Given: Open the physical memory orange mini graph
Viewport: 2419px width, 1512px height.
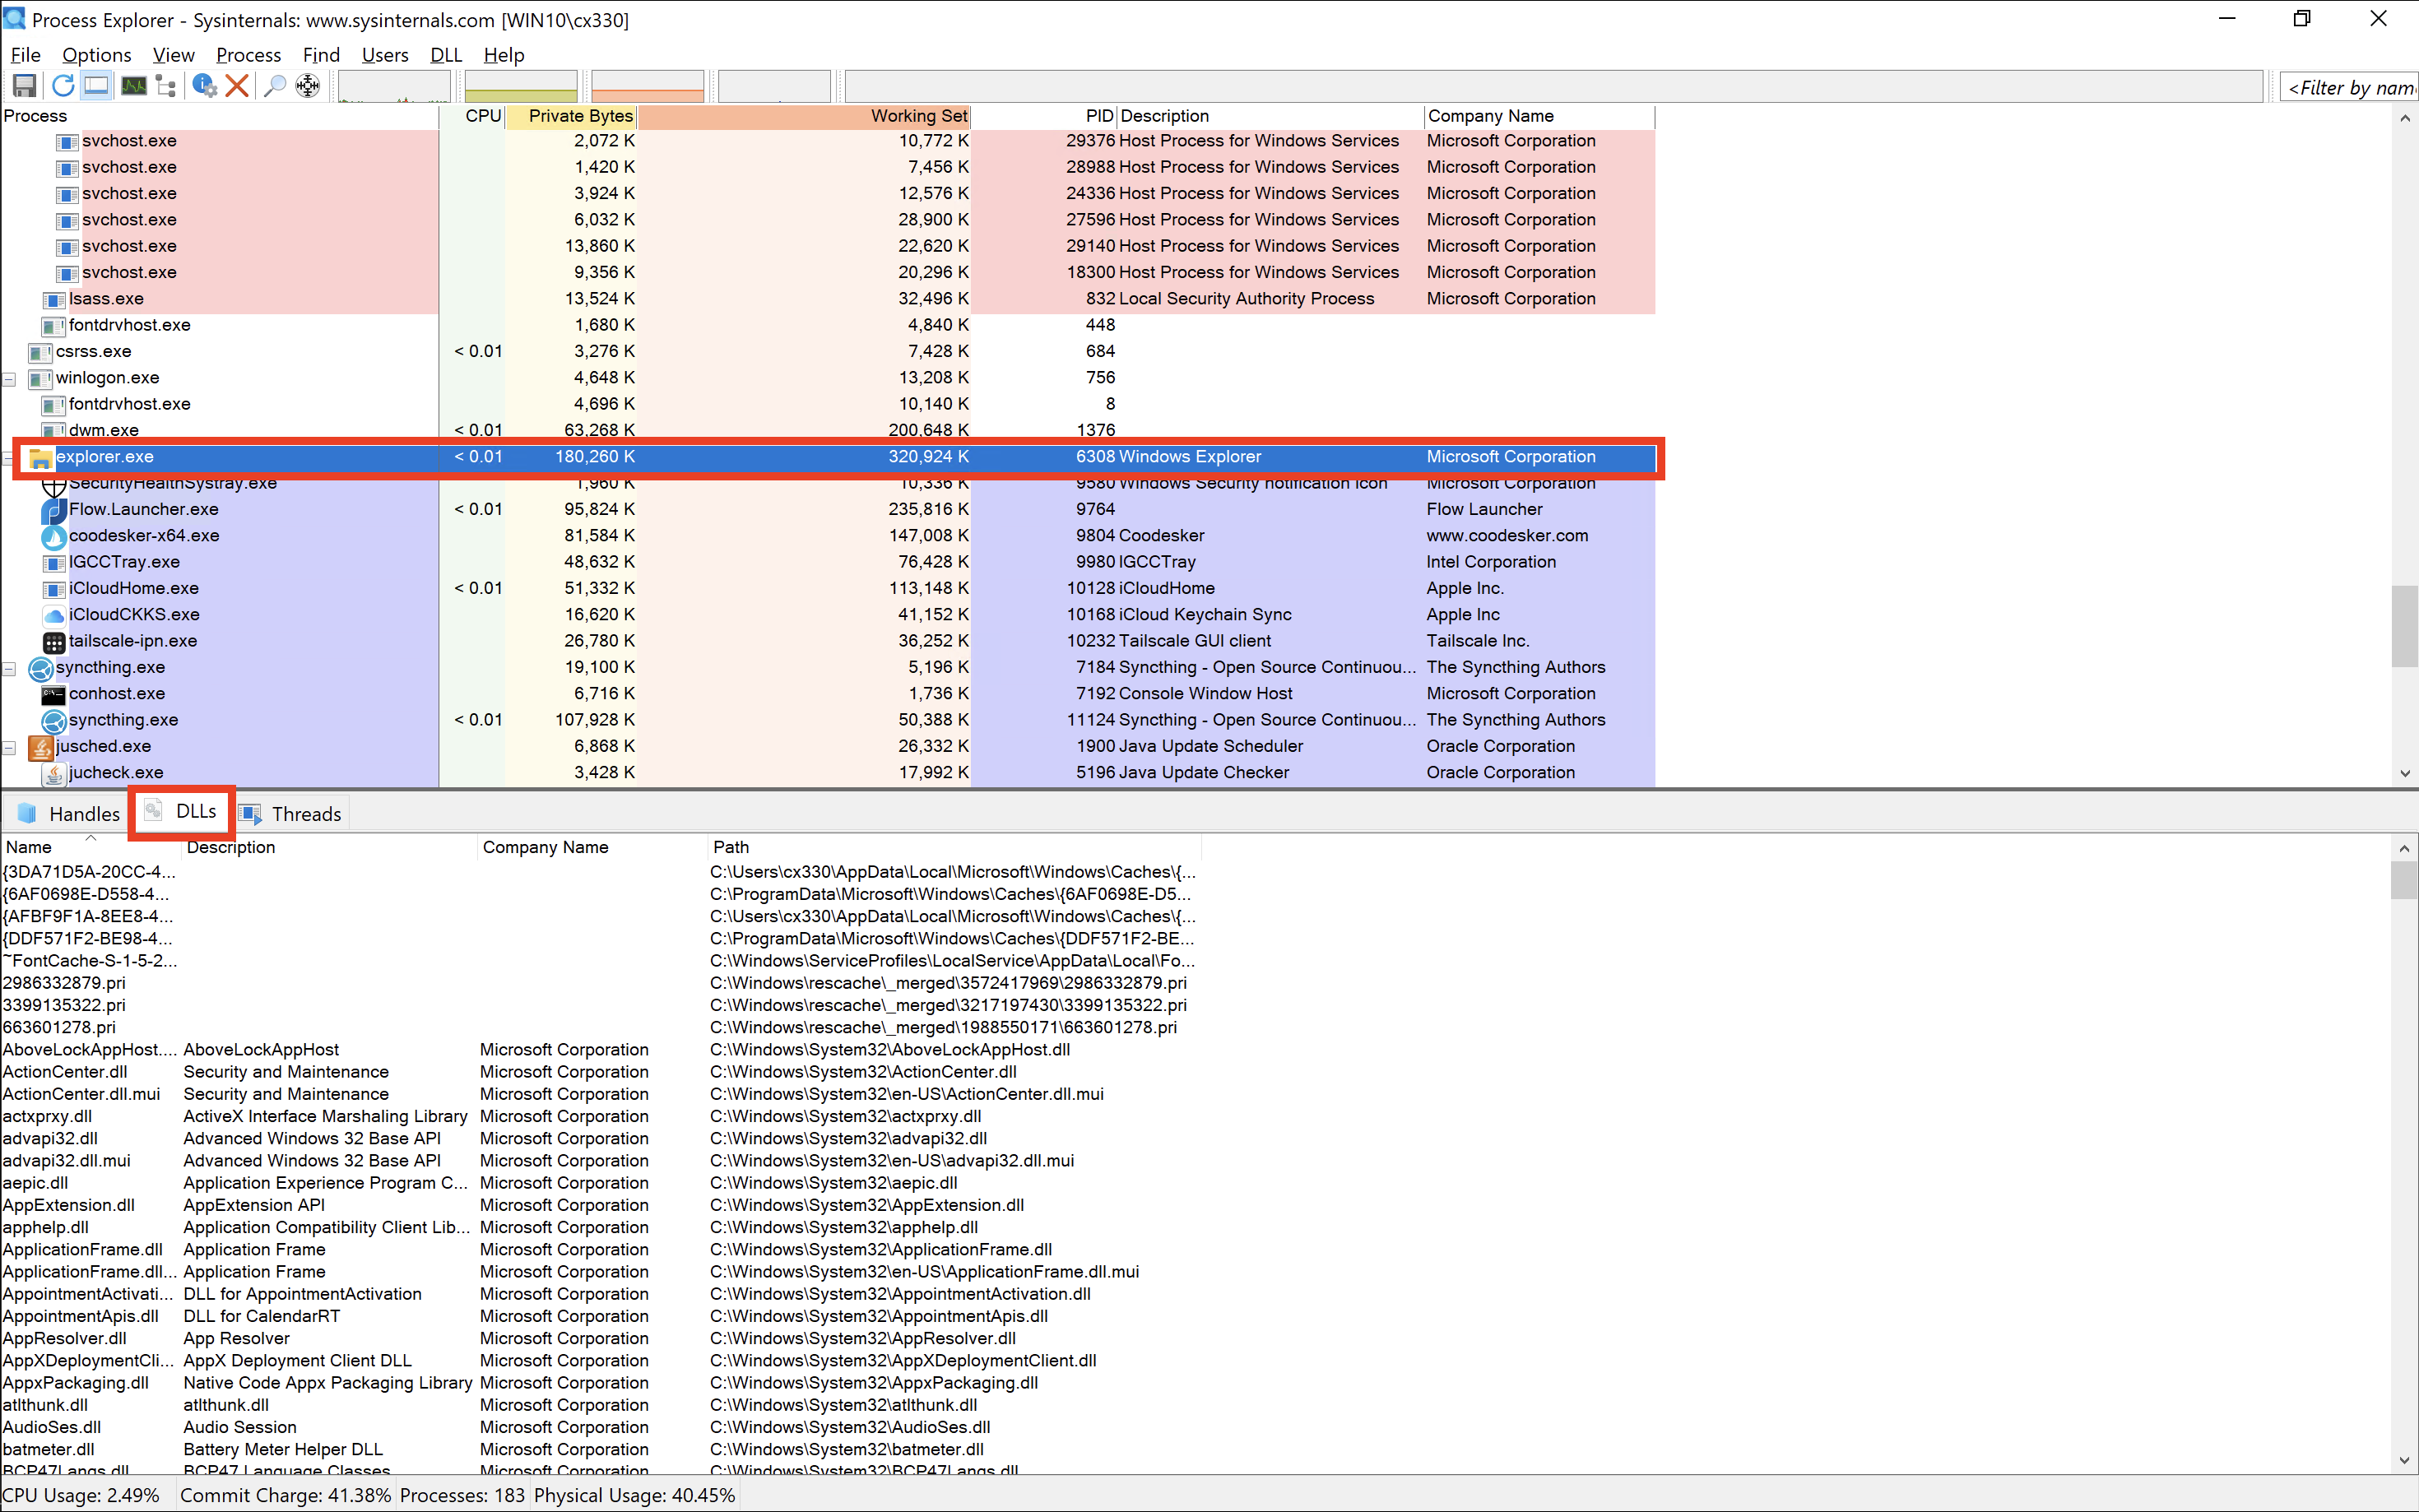Looking at the screenshot, I should [648, 87].
